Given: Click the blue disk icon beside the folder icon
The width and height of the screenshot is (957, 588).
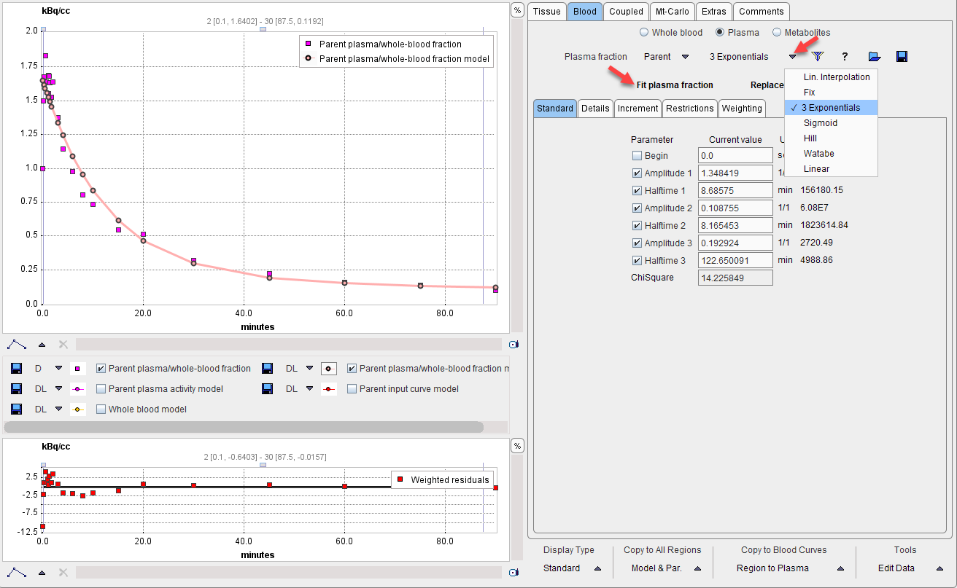Looking at the screenshot, I should click(x=902, y=56).
